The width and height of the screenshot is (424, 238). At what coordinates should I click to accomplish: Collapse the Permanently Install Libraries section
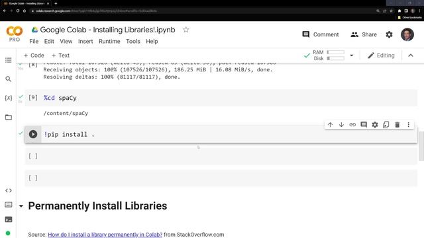tap(21, 206)
